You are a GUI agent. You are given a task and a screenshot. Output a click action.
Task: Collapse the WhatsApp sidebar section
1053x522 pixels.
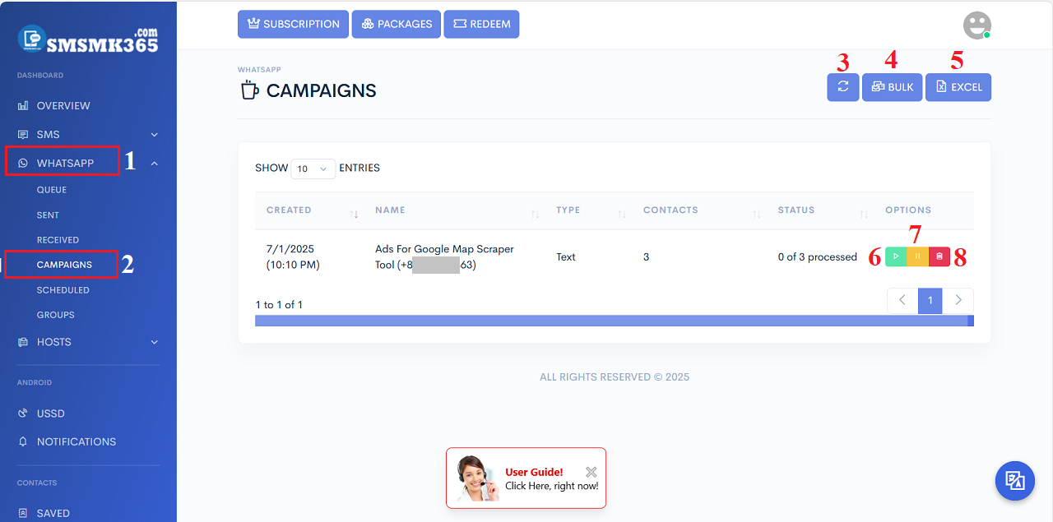pyautogui.click(x=88, y=163)
